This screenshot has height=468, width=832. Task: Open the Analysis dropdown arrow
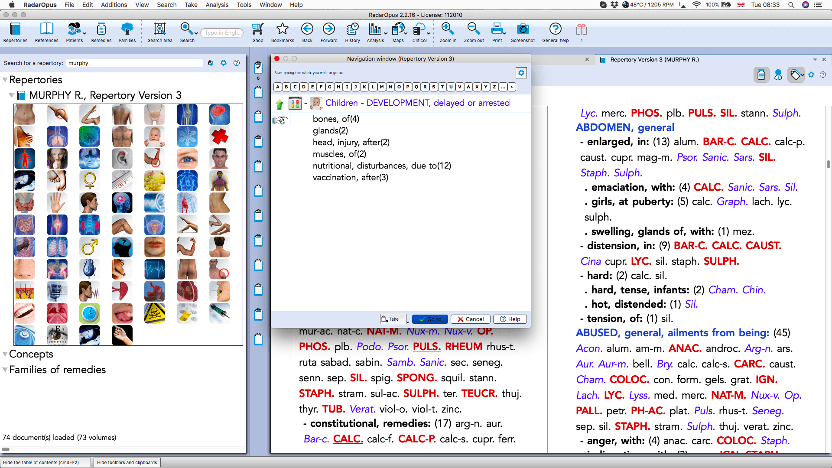pyautogui.click(x=385, y=33)
